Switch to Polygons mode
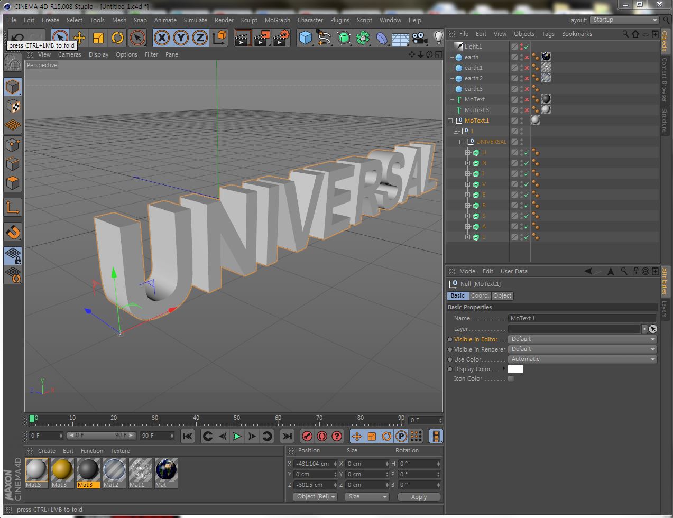This screenshot has height=518, width=673. pyautogui.click(x=13, y=183)
